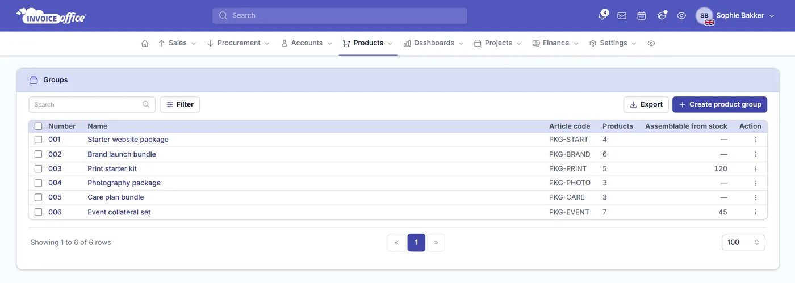The height and width of the screenshot is (283, 795).
Task: Click the Filter button
Action: pos(180,104)
